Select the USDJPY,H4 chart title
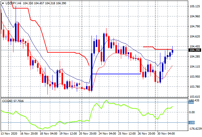This screenshot has height=137, width=202. coord(13,3)
